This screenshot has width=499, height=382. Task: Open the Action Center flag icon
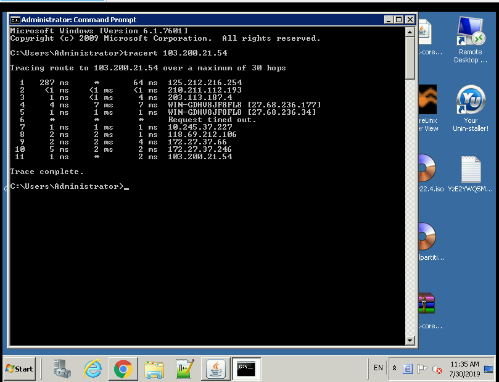pyautogui.click(x=422, y=369)
